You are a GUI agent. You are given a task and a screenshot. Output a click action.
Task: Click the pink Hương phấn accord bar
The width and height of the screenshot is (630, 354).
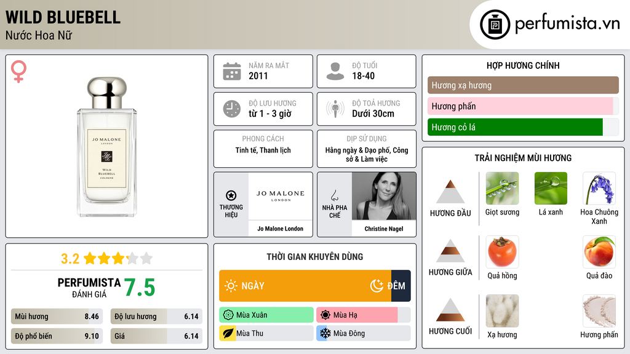(523, 106)
